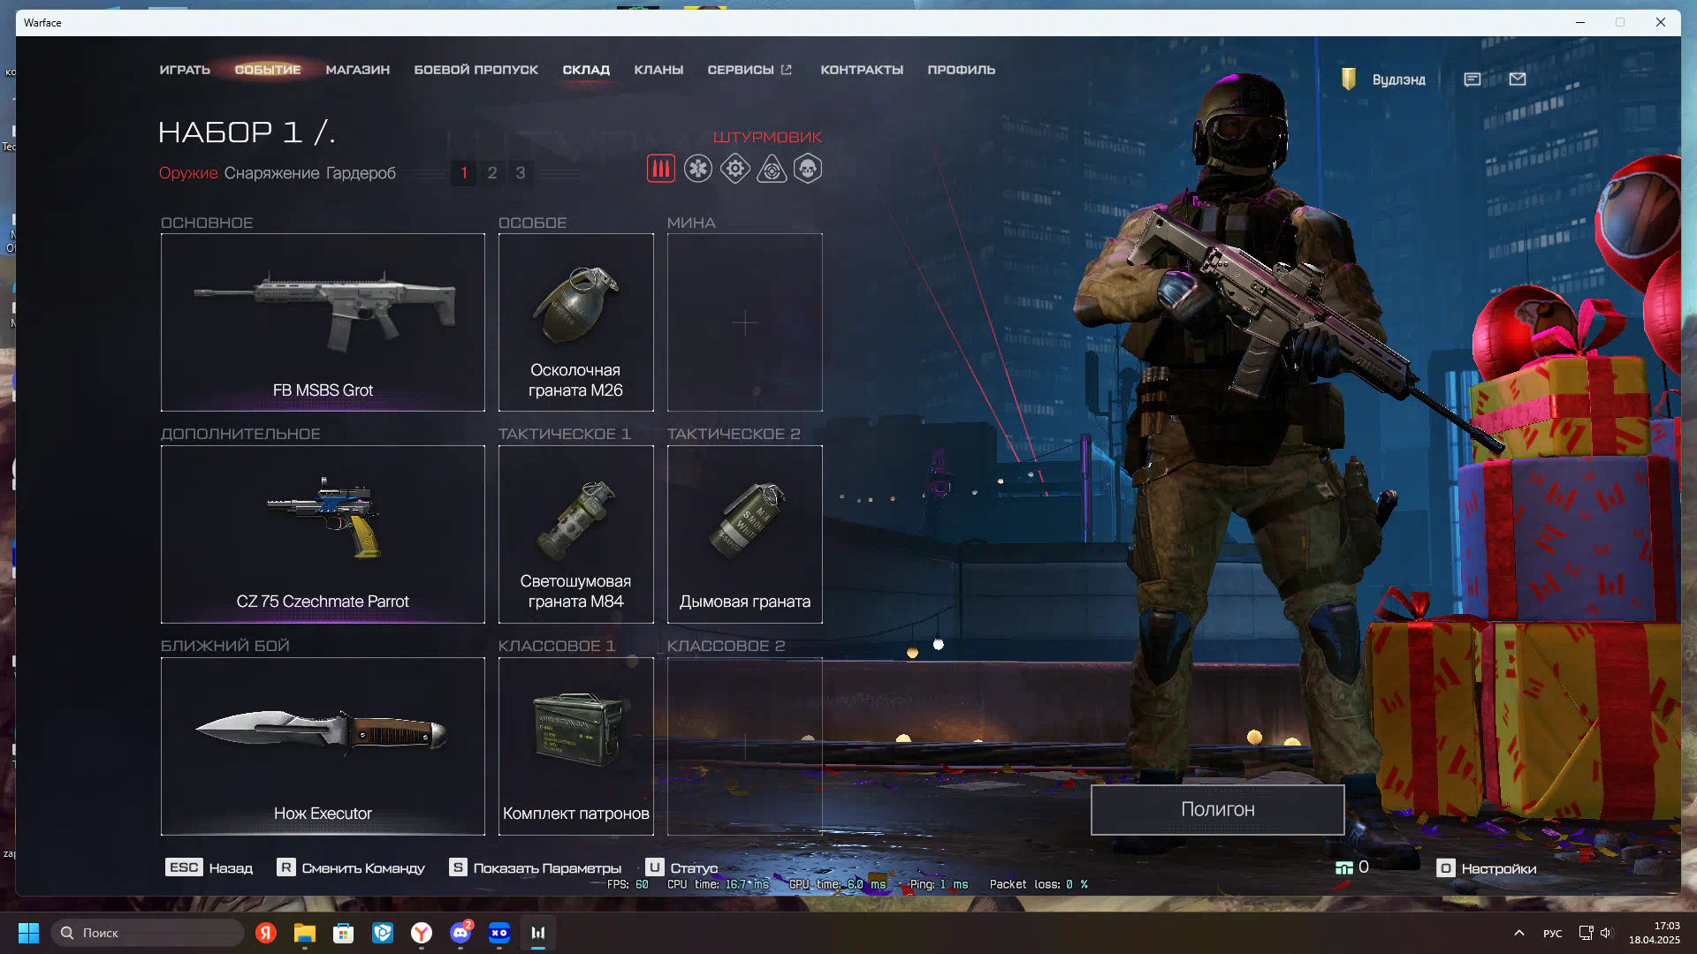Open the СЕРВИСЫ external link tab
This screenshot has height=954, width=1697.
(750, 70)
